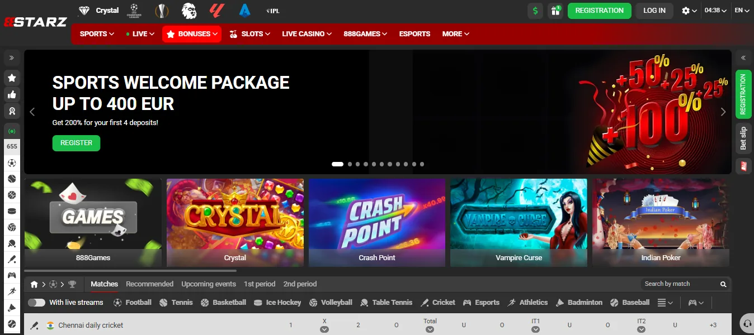Click the vertical green REGISTRATION side tab
The width and height of the screenshot is (754, 335).
(743, 94)
